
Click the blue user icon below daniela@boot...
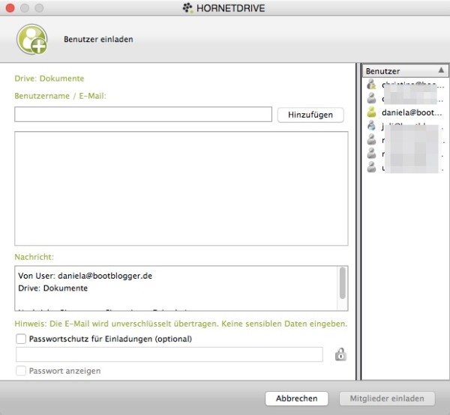[x=372, y=126]
